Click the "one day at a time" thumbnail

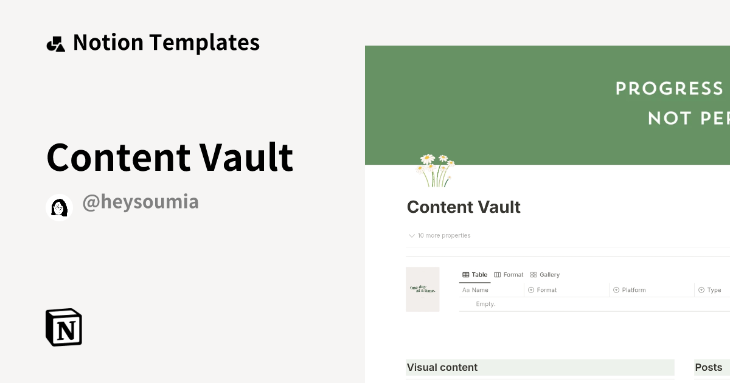[x=422, y=289]
